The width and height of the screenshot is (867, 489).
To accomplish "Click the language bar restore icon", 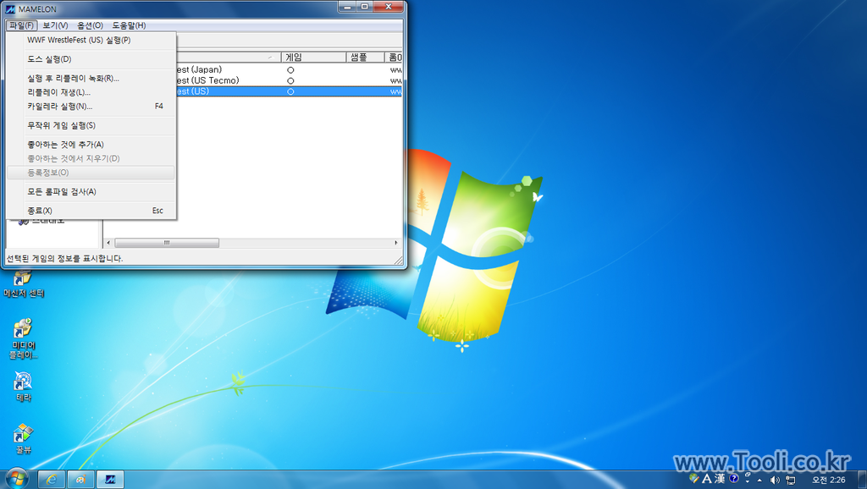I will click(x=748, y=475).
